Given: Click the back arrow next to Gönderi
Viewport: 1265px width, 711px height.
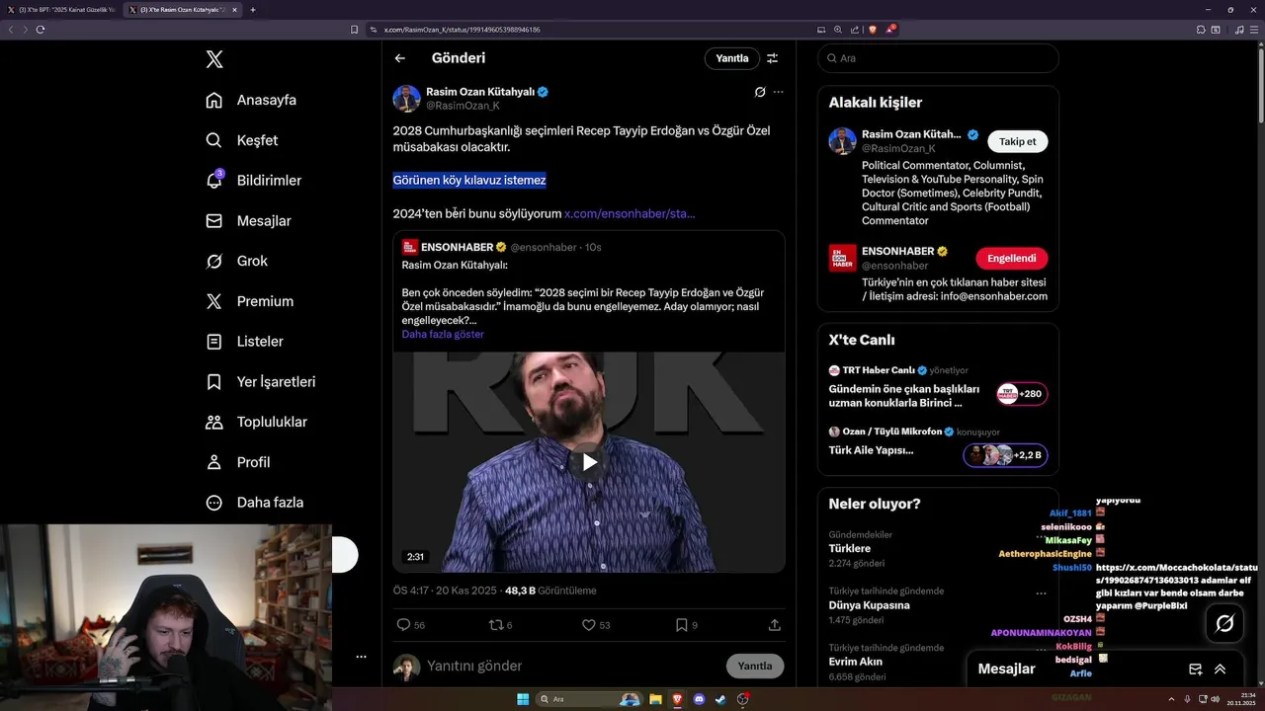Looking at the screenshot, I should click(400, 58).
